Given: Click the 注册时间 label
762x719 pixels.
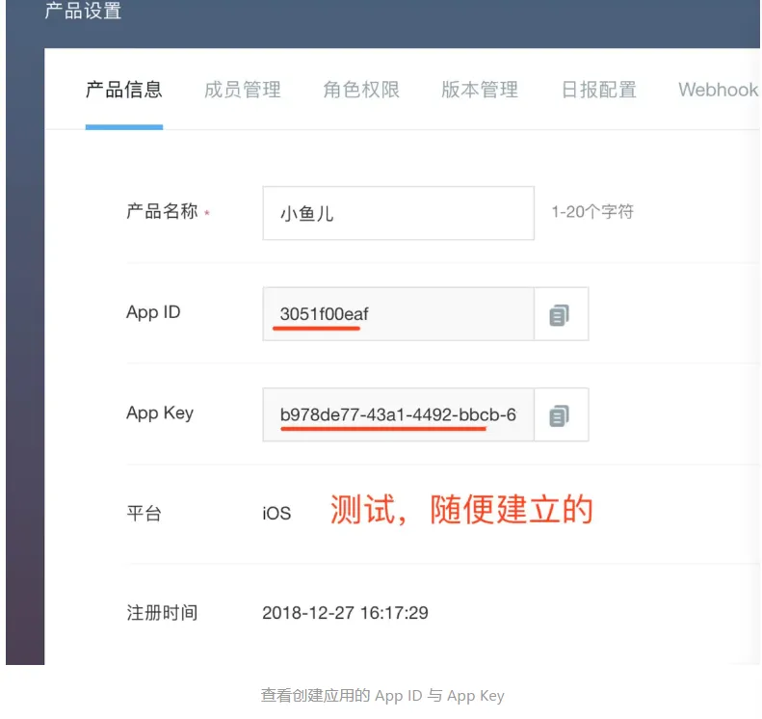Looking at the screenshot, I should [162, 613].
